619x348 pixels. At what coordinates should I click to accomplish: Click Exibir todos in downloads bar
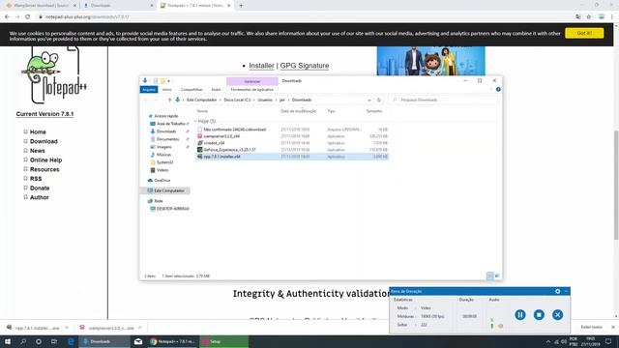tap(591, 327)
